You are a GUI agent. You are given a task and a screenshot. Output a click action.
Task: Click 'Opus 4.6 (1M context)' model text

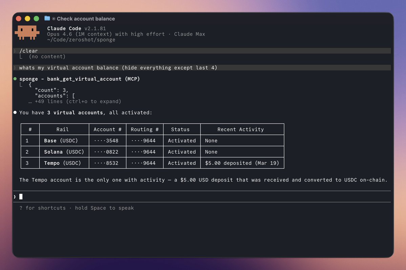coord(80,34)
